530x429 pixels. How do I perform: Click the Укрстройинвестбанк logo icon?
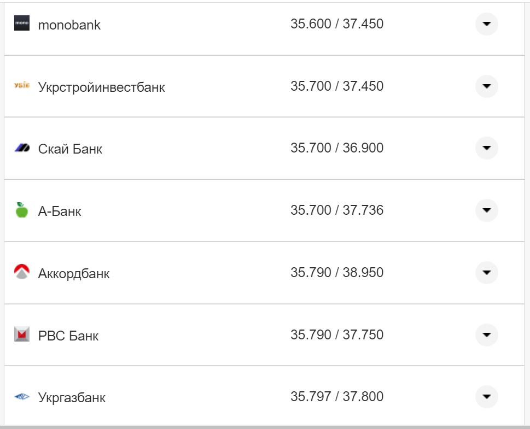click(x=21, y=86)
